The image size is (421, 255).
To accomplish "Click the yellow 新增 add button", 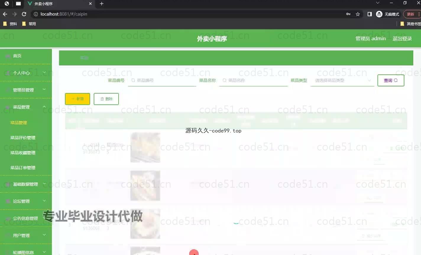I will (77, 99).
